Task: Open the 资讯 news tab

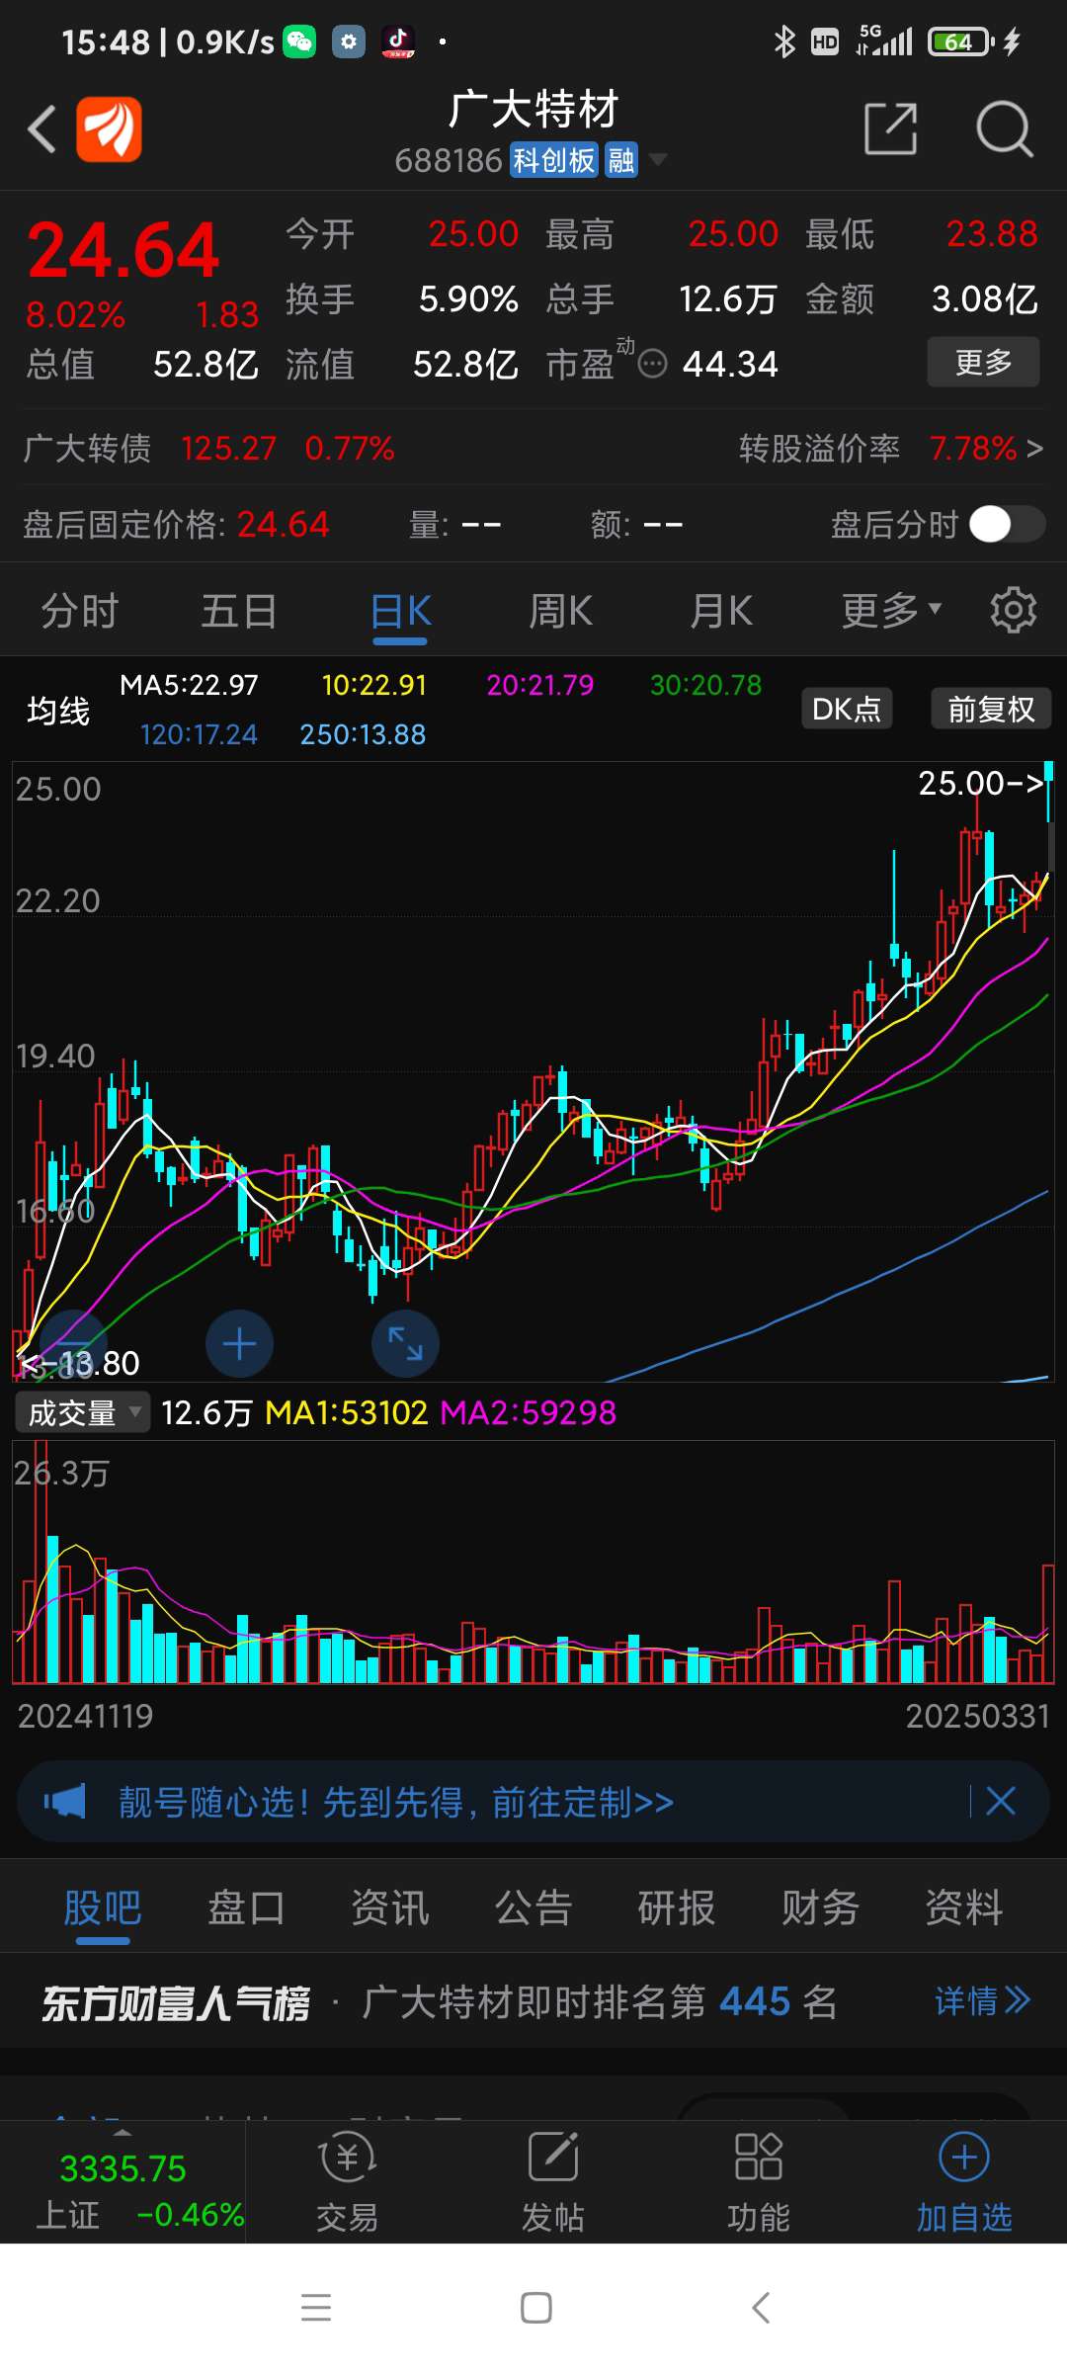Action: 390,1907
